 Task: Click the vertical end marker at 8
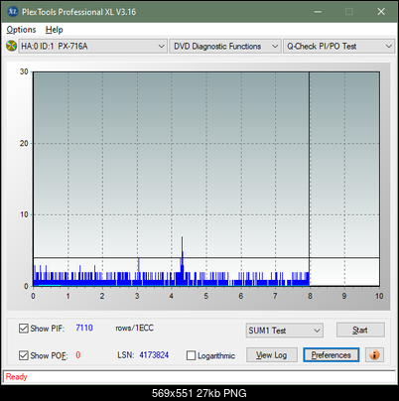click(x=309, y=179)
